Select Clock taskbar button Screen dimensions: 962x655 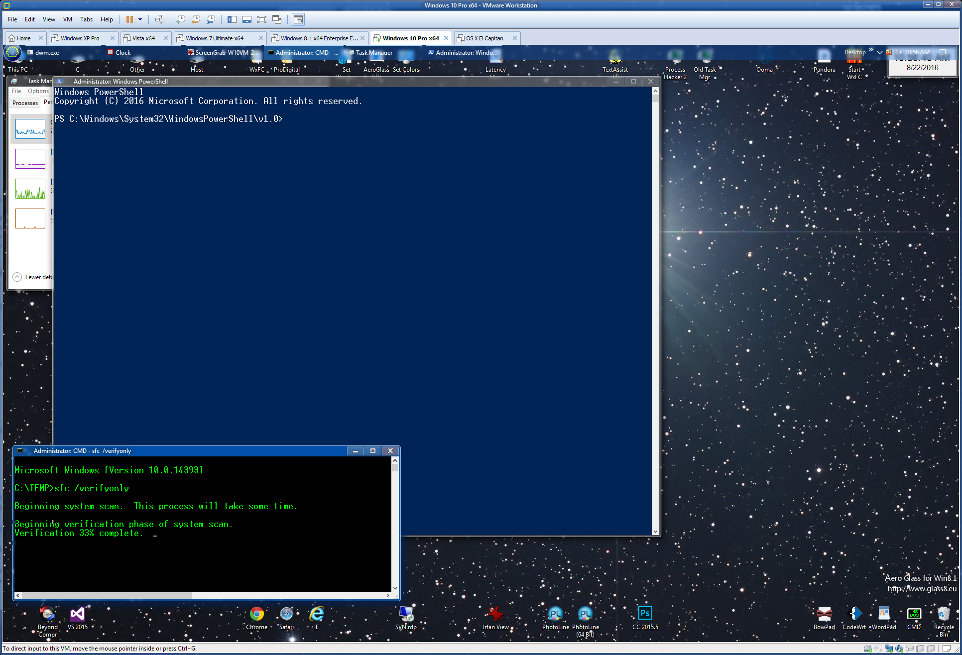(122, 52)
